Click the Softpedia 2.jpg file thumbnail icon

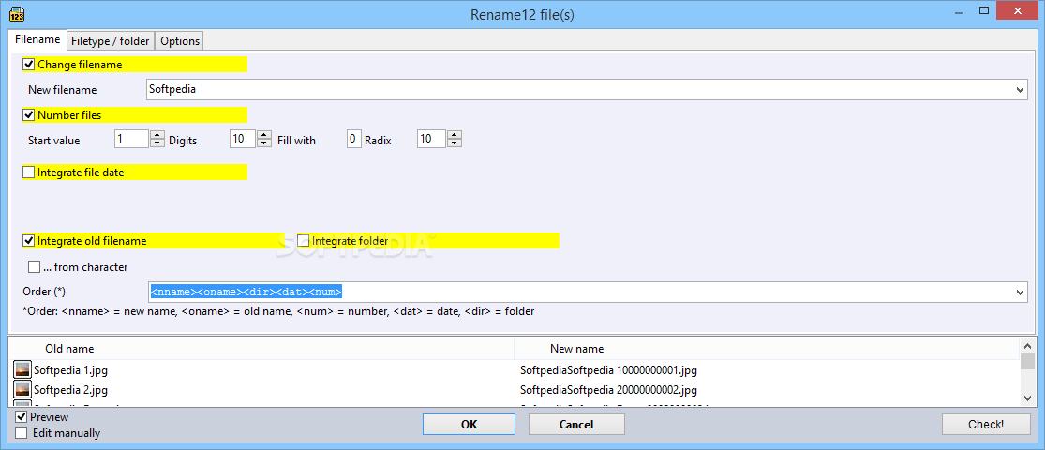22,389
